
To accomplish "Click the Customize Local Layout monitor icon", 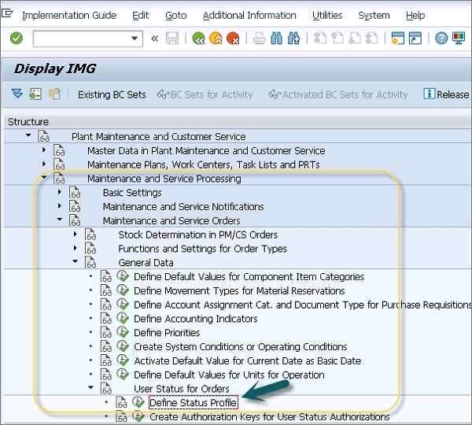I will pos(459,39).
